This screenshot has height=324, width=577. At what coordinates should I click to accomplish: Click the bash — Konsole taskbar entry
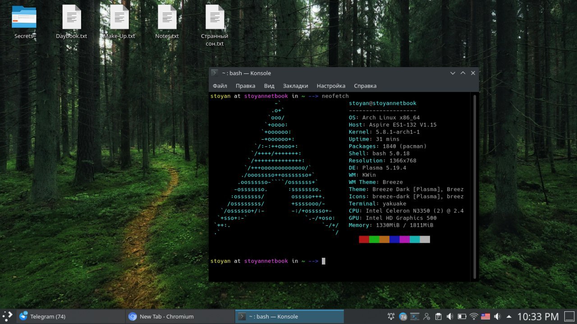click(289, 316)
